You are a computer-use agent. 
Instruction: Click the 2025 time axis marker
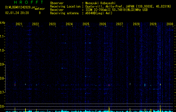(86, 24)
